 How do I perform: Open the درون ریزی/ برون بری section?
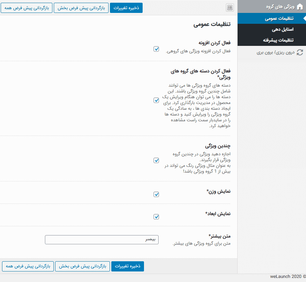pos(272,52)
